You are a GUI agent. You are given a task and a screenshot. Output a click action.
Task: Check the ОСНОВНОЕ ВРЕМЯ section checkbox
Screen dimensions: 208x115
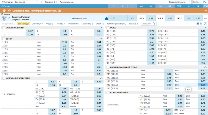[4, 28]
